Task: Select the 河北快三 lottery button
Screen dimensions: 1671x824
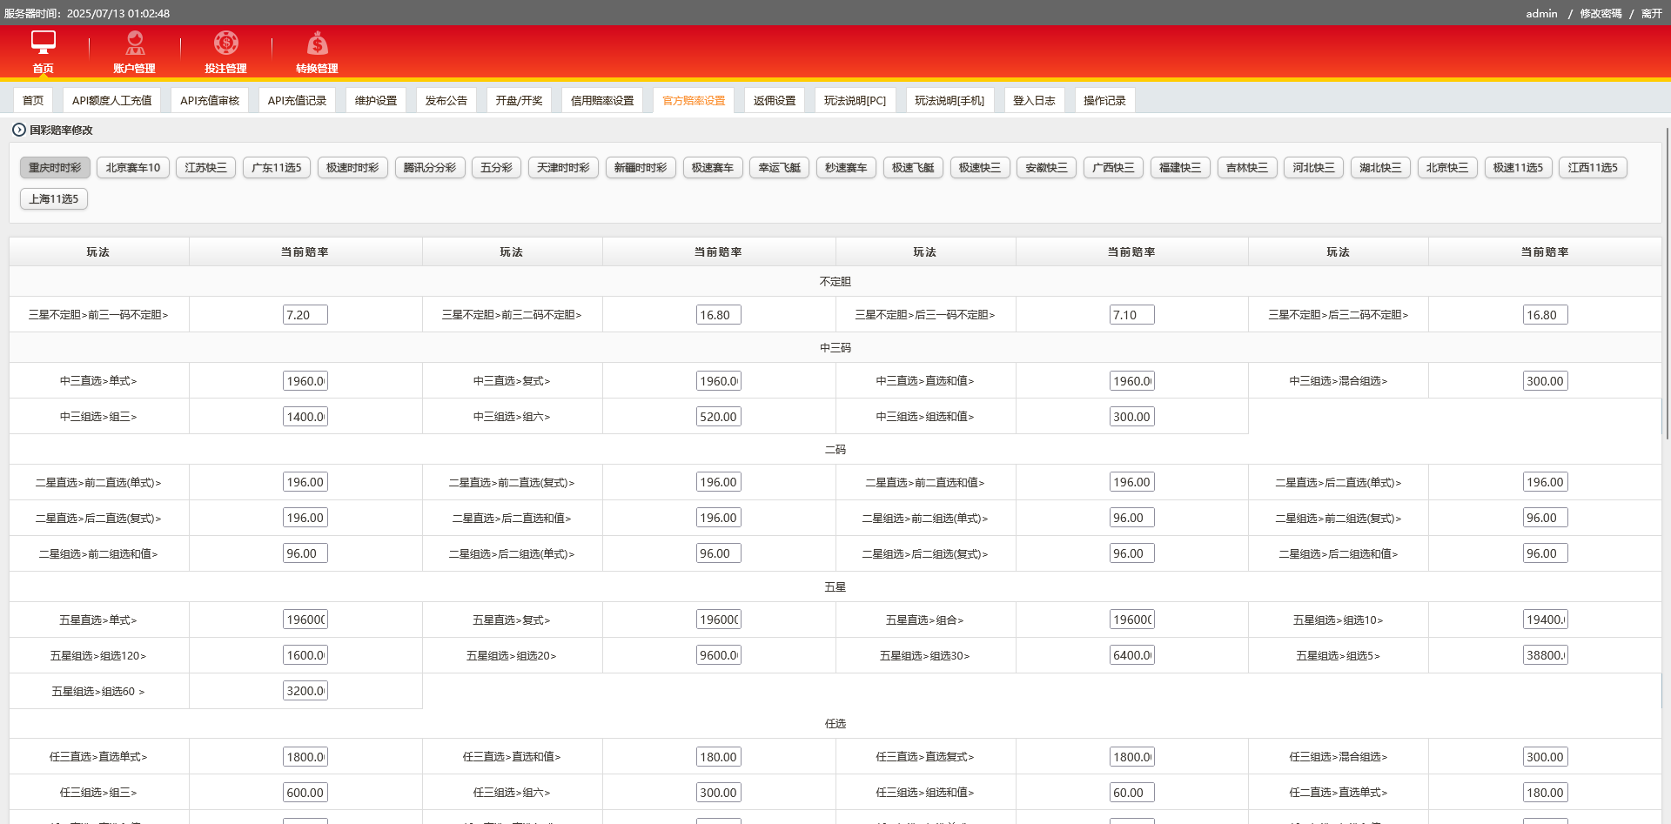Action: [1314, 167]
